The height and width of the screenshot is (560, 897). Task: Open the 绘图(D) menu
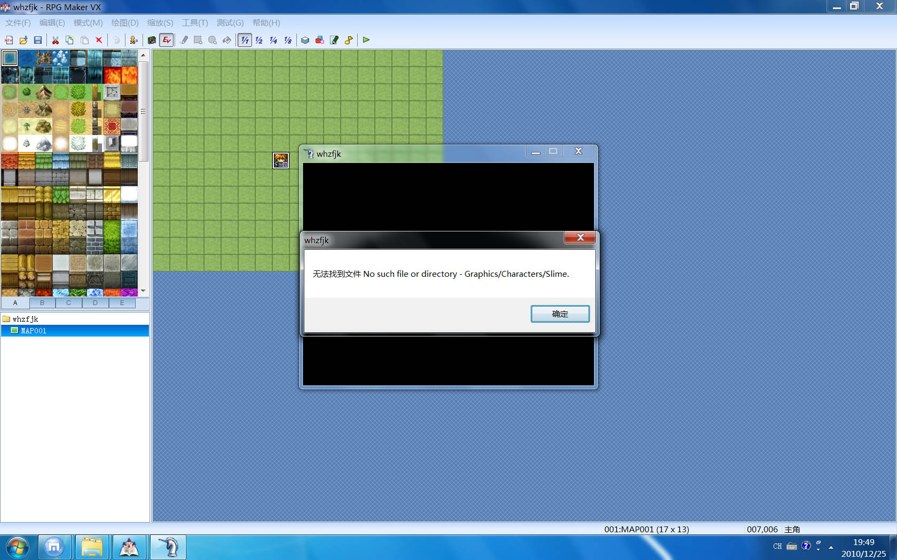click(125, 23)
